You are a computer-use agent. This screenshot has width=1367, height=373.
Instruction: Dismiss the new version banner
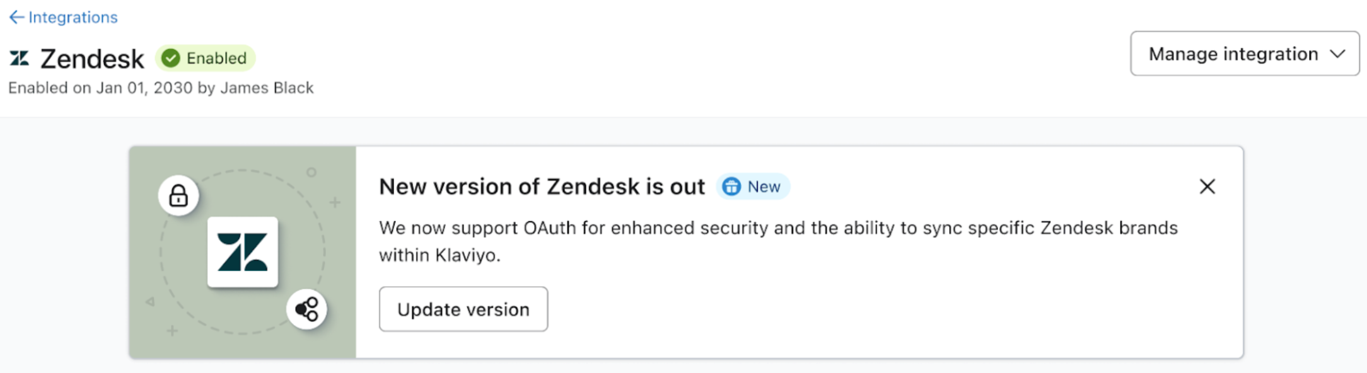click(x=1207, y=186)
